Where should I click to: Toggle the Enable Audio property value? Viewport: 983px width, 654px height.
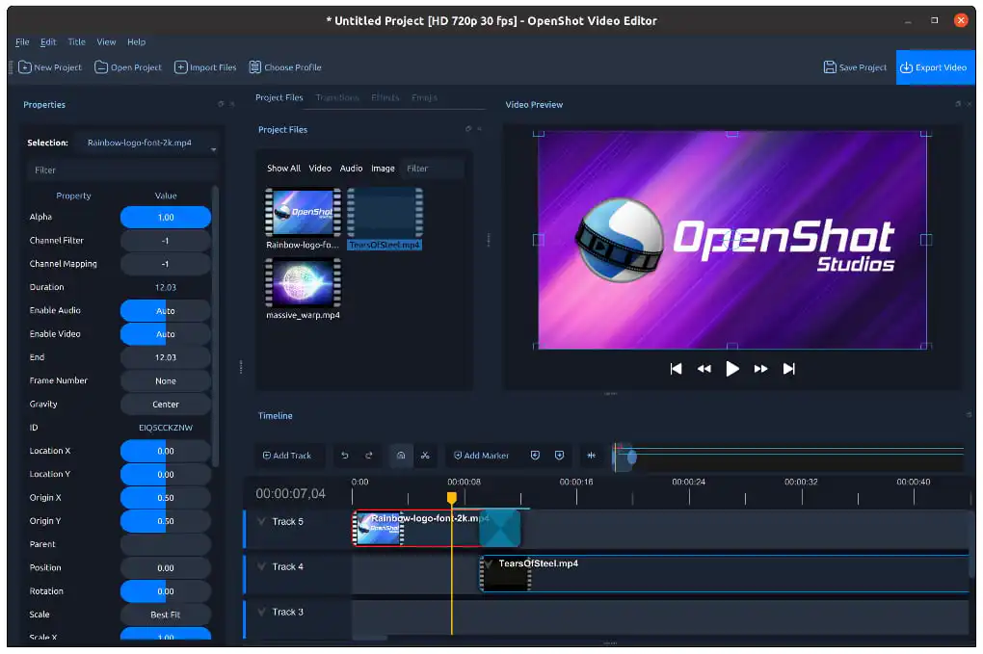click(166, 311)
